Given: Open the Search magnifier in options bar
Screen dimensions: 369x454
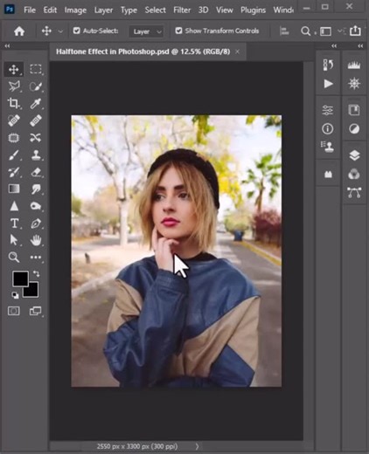Looking at the screenshot, I should (x=305, y=31).
